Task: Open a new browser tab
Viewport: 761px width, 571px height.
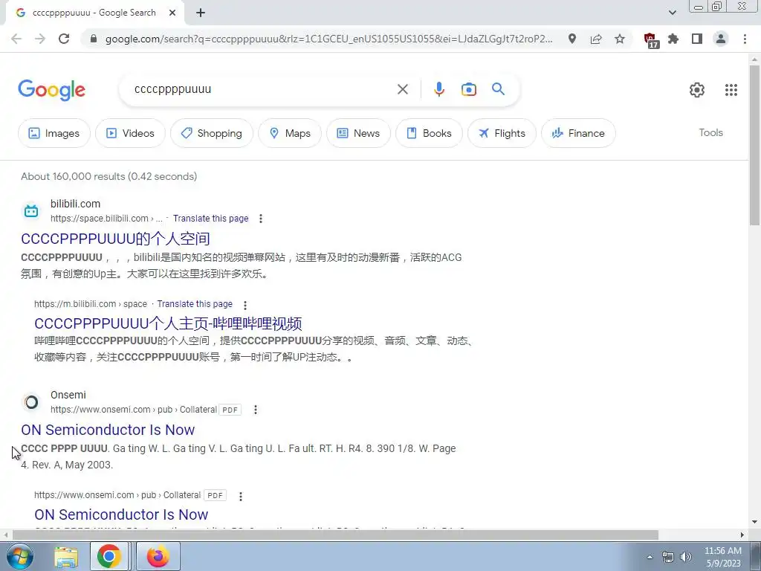Action: click(201, 13)
